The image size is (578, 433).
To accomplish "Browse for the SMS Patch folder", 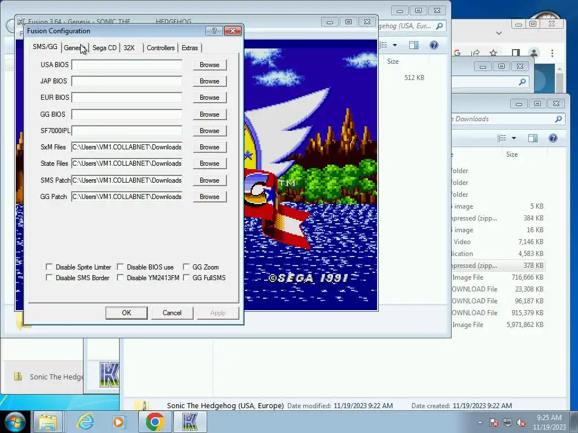I will pos(209,180).
